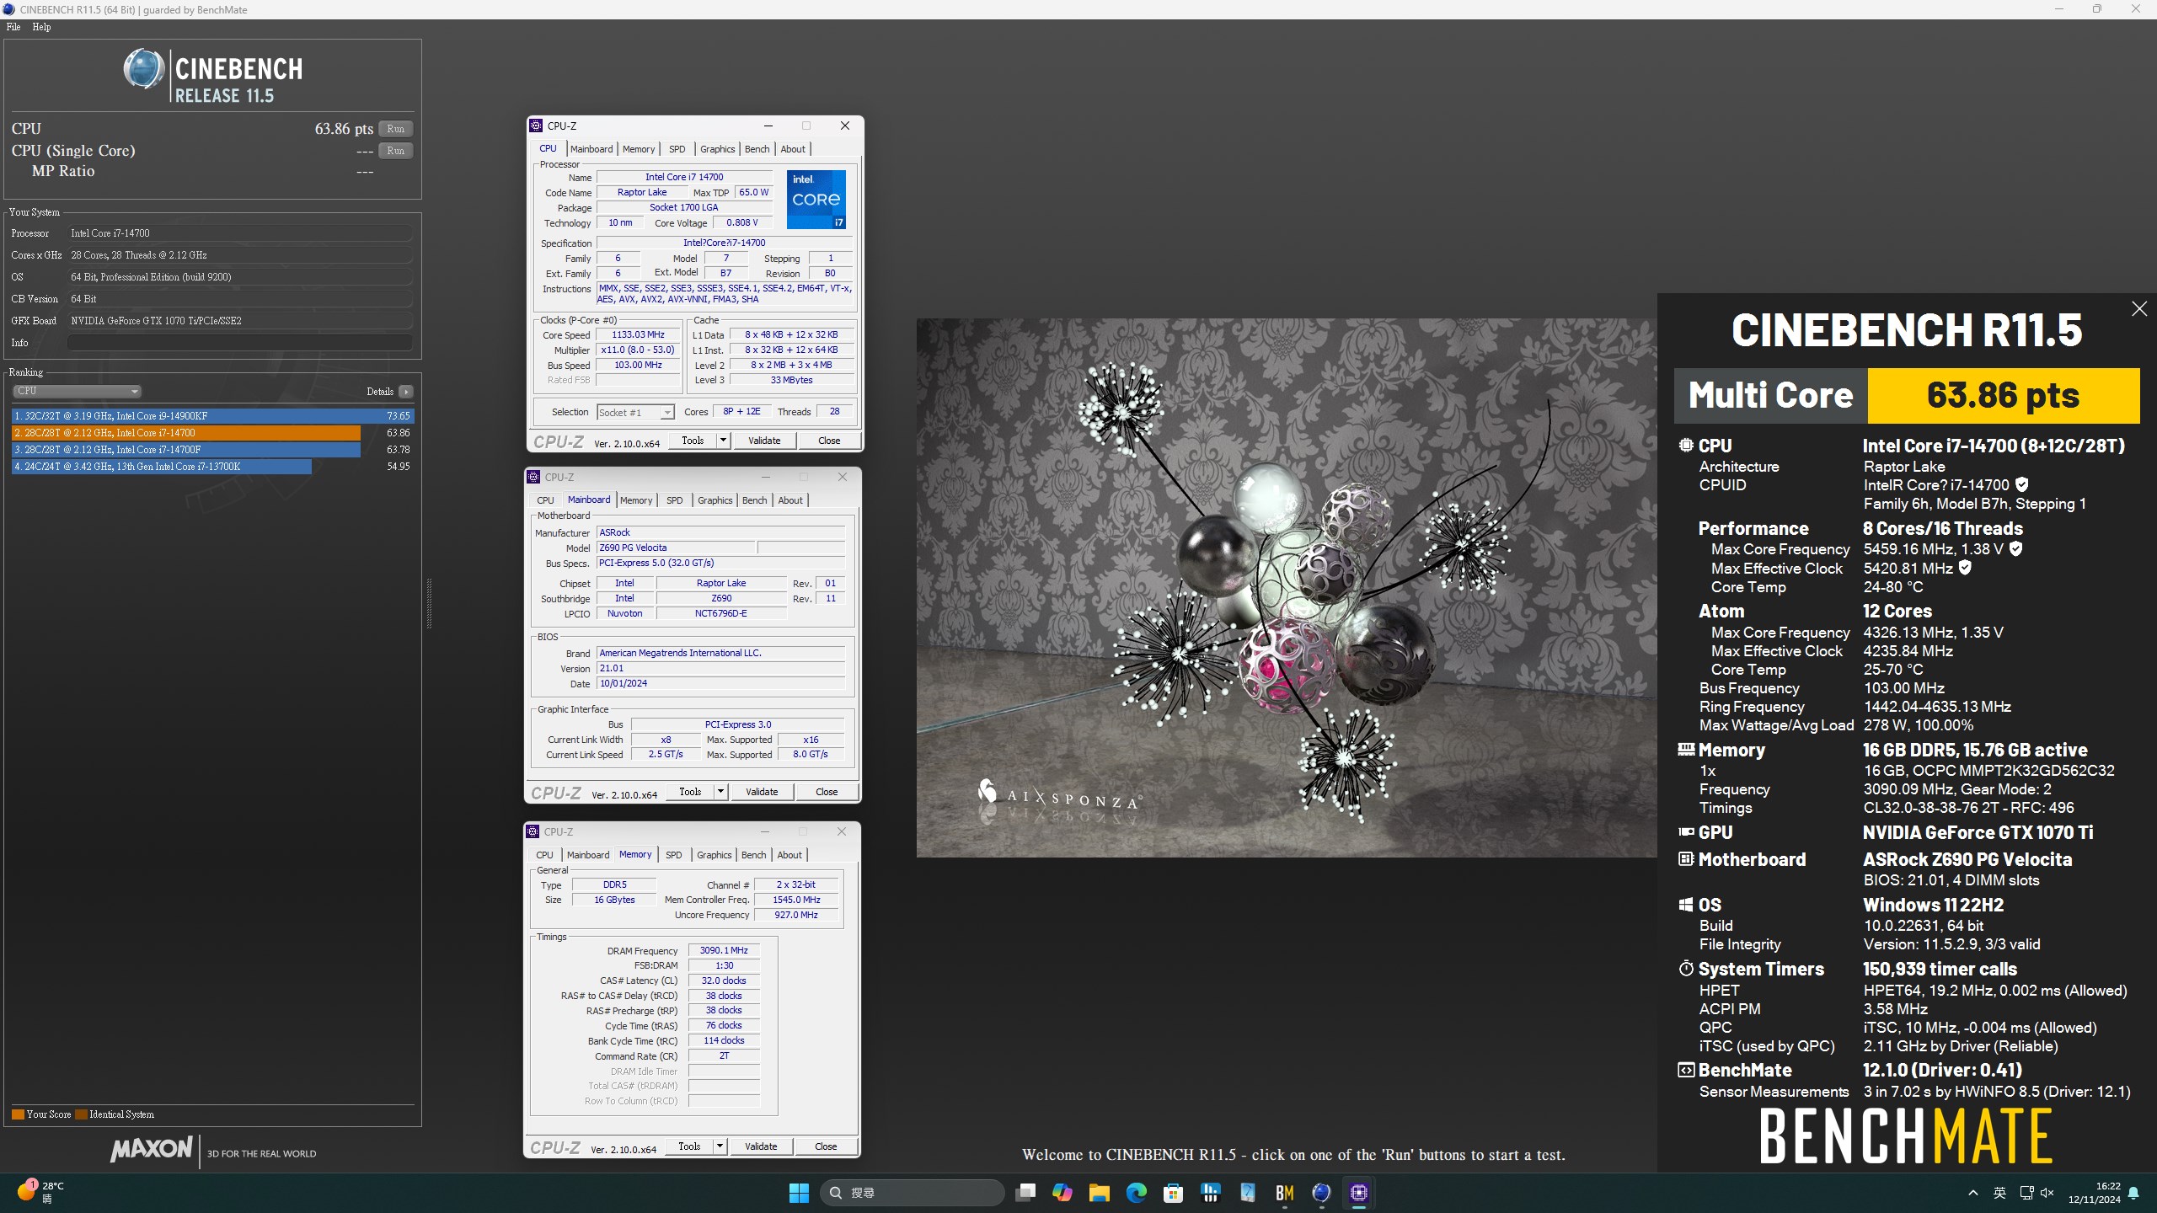The height and width of the screenshot is (1213, 2157).
Task: Click the rendered Cinebench scene image
Action: [x=1287, y=588]
